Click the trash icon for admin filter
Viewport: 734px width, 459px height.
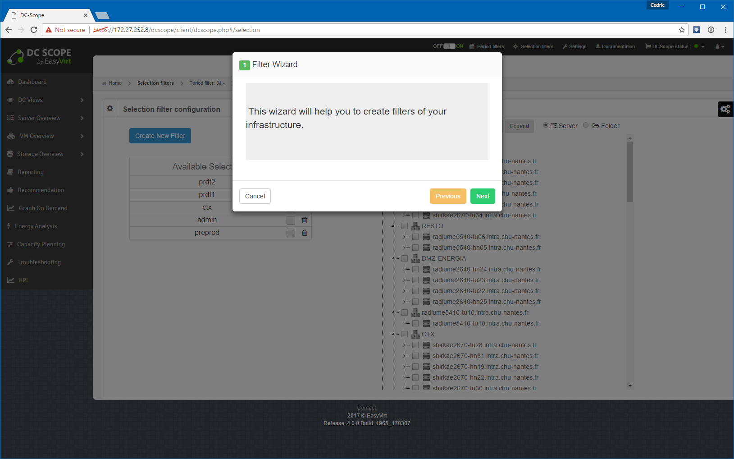click(x=305, y=220)
